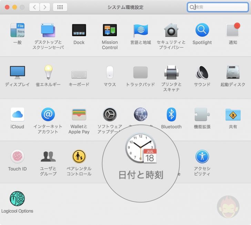Open 通知 (Notifications) preferences
The width and height of the screenshot is (251, 225).
pos(233,30)
